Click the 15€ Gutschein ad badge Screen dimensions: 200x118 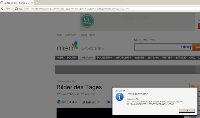[x=87, y=21]
